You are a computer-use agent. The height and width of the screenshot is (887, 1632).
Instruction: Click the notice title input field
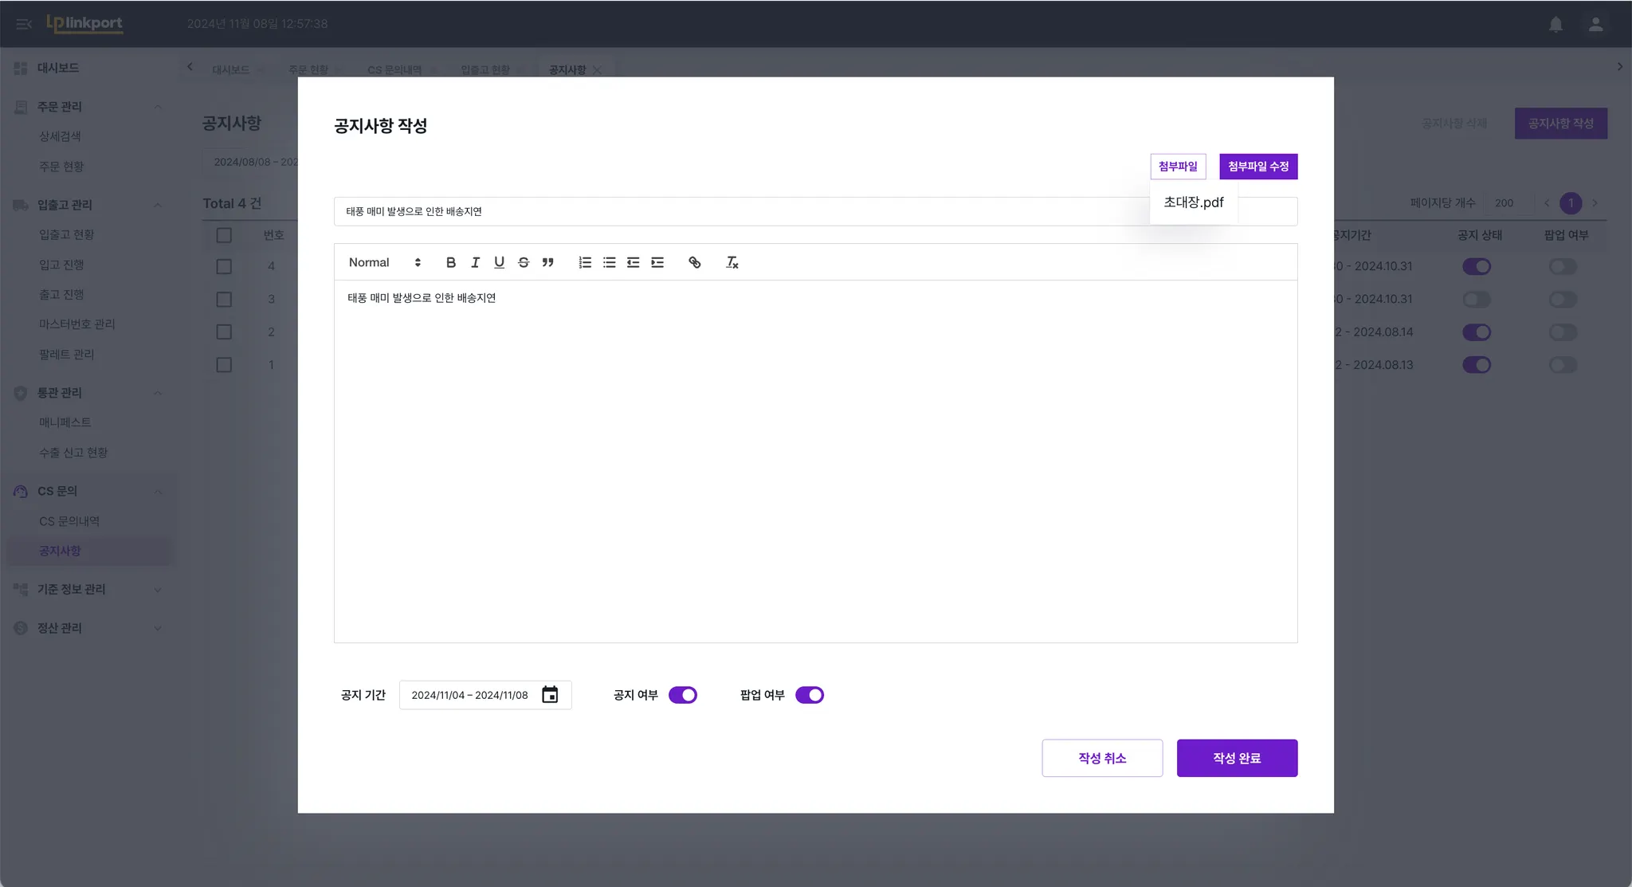point(717,211)
